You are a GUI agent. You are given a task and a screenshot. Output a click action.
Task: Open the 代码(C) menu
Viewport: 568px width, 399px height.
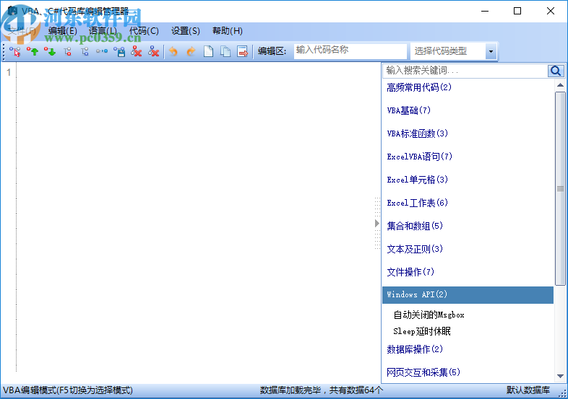[144, 31]
